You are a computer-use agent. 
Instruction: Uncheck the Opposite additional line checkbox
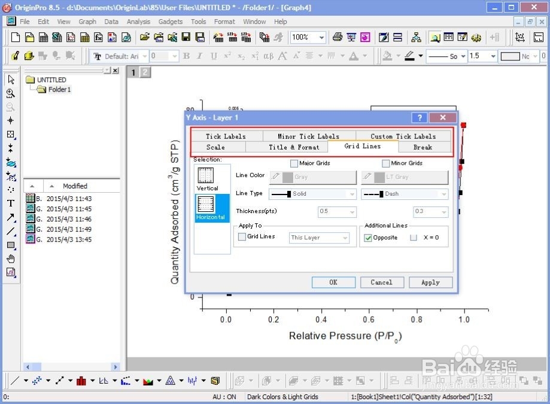click(x=368, y=238)
